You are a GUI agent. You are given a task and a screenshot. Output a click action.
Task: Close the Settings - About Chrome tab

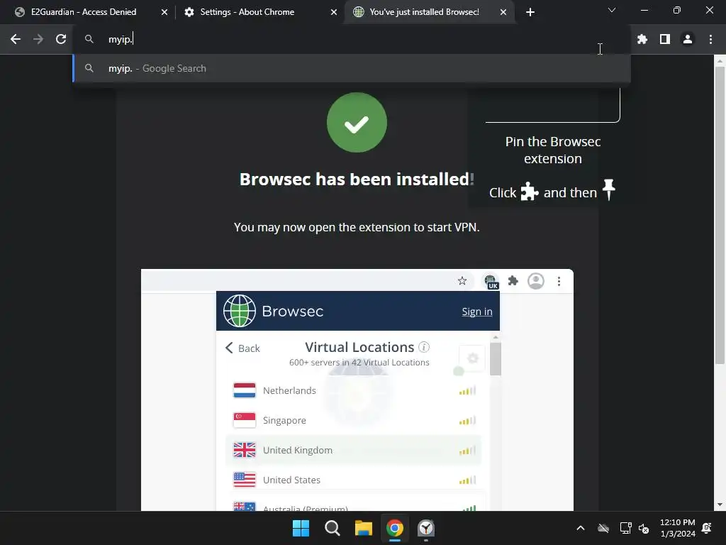pyautogui.click(x=334, y=12)
